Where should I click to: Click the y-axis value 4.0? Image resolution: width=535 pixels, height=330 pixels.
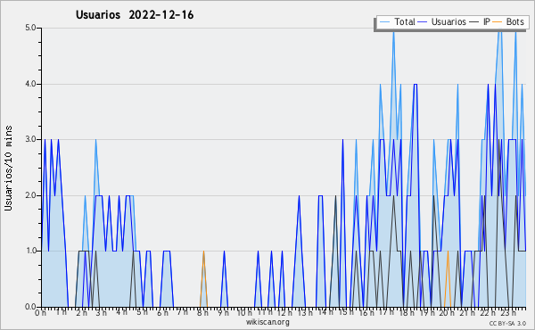coord(30,84)
